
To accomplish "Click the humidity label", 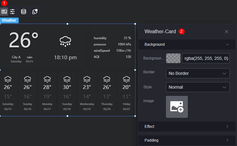I will [100, 38].
